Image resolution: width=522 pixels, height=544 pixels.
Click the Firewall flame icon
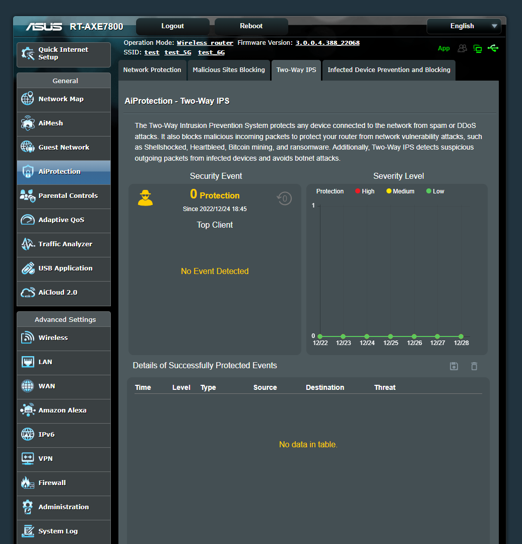pyautogui.click(x=27, y=483)
